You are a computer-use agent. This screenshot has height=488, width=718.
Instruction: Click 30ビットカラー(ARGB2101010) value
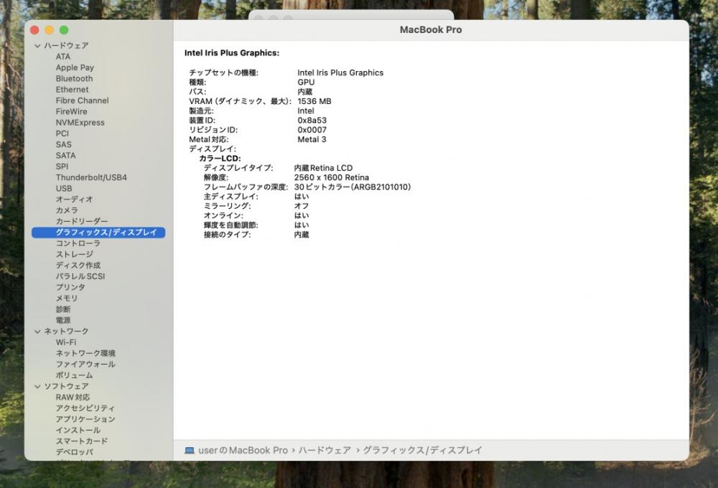point(353,187)
